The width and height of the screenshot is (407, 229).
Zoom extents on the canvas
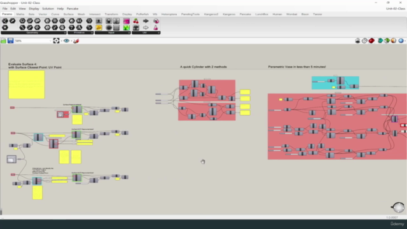(56, 41)
